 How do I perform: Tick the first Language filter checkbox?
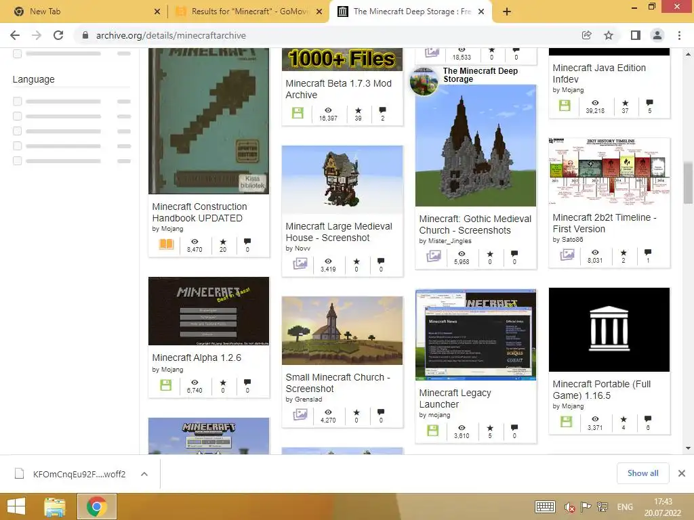[x=17, y=102]
